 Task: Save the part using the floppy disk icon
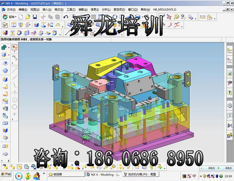35,17
